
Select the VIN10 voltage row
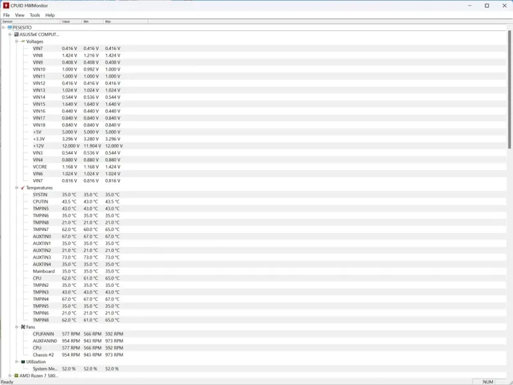[76, 69]
